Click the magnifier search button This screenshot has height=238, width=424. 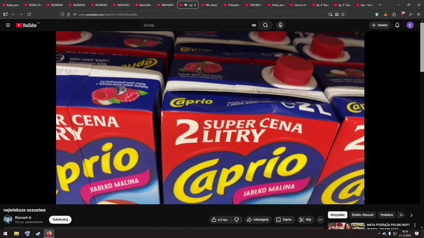coord(265,25)
